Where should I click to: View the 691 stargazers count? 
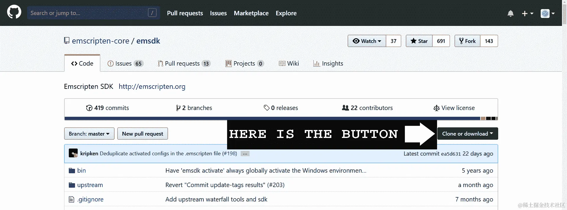coord(441,41)
